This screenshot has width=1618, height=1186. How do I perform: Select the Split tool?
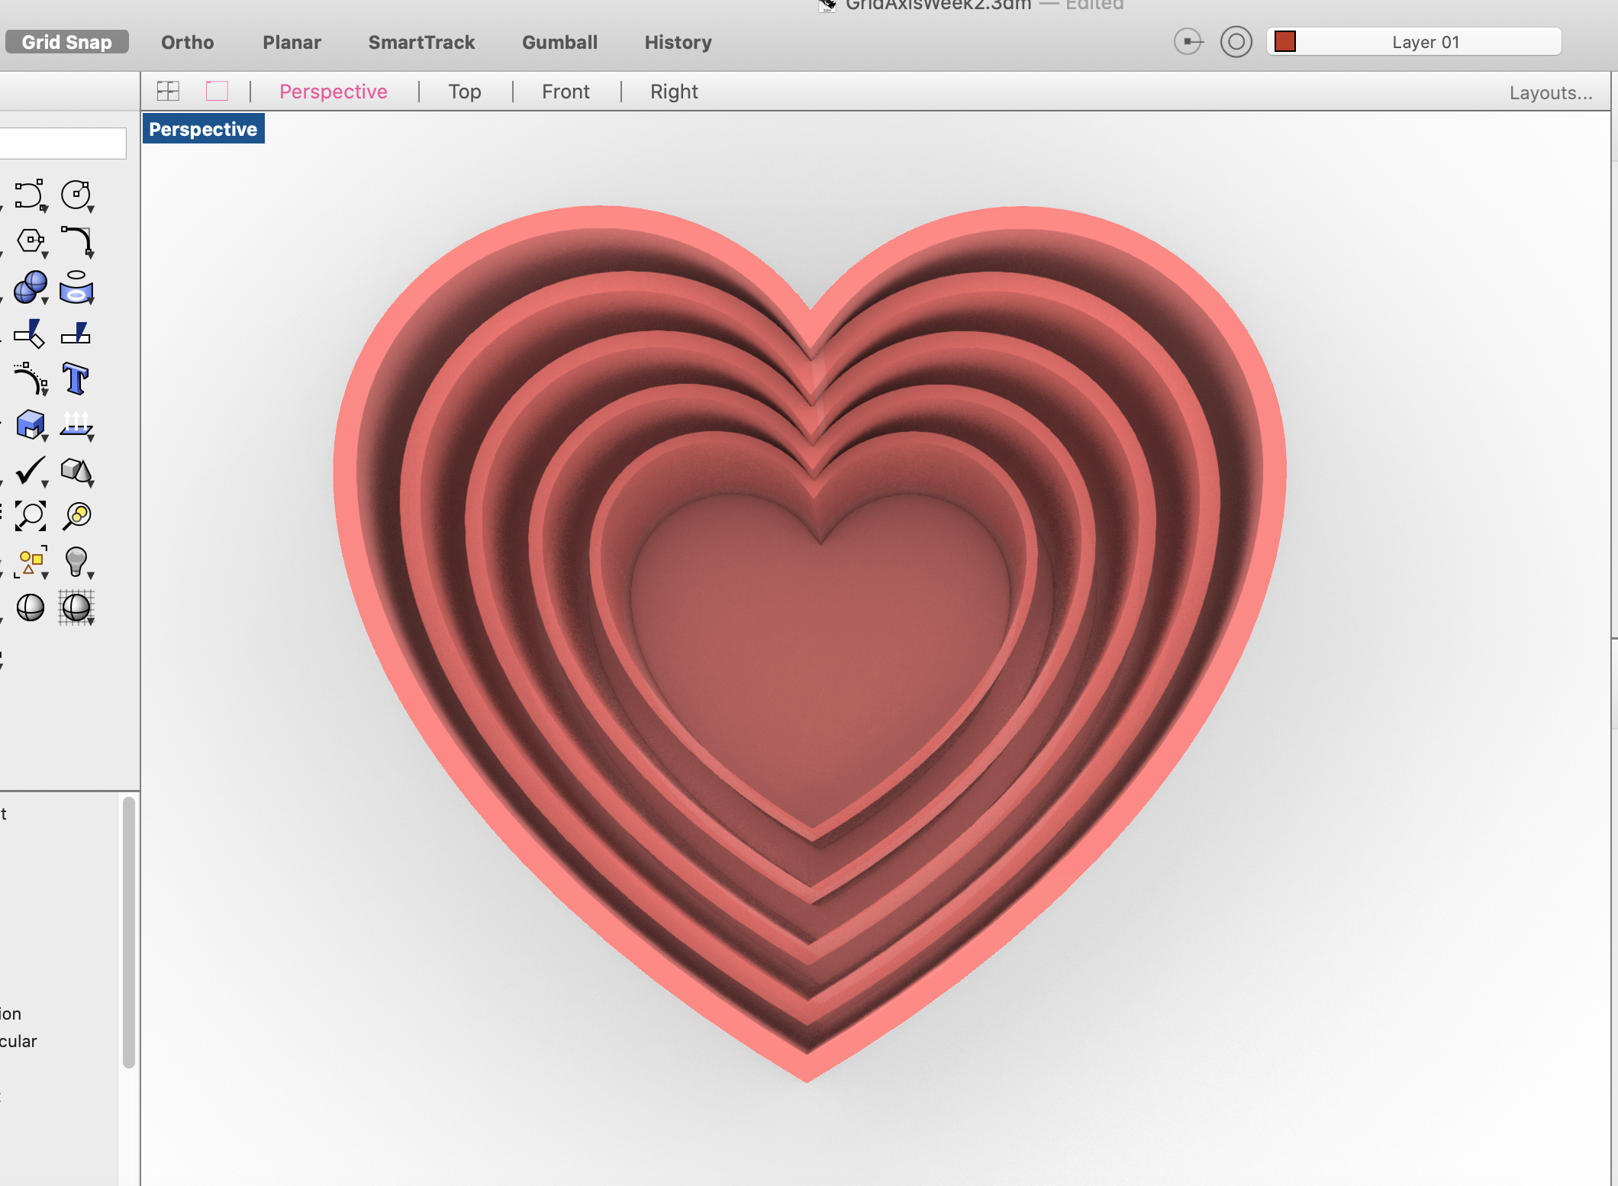pos(76,334)
